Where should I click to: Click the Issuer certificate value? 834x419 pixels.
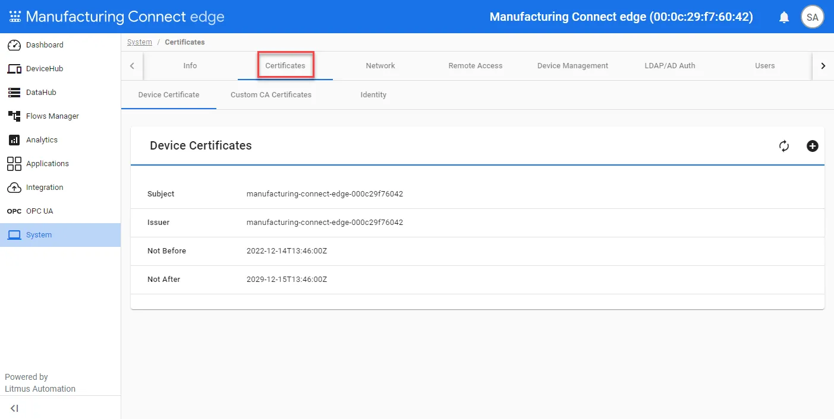[325, 223]
